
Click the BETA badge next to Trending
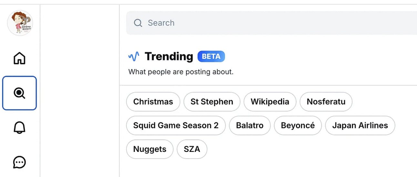click(x=211, y=57)
